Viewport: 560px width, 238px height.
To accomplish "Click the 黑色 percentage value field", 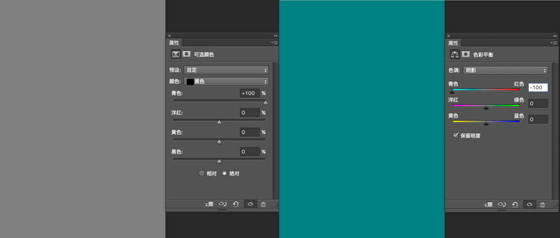I will tap(250, 152).
